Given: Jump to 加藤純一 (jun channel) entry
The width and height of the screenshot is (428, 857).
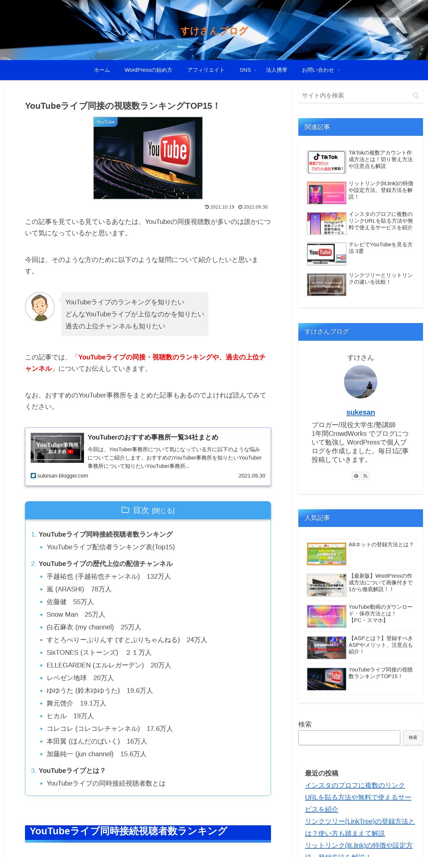Looking at the screenshot, I should (97, 754).
